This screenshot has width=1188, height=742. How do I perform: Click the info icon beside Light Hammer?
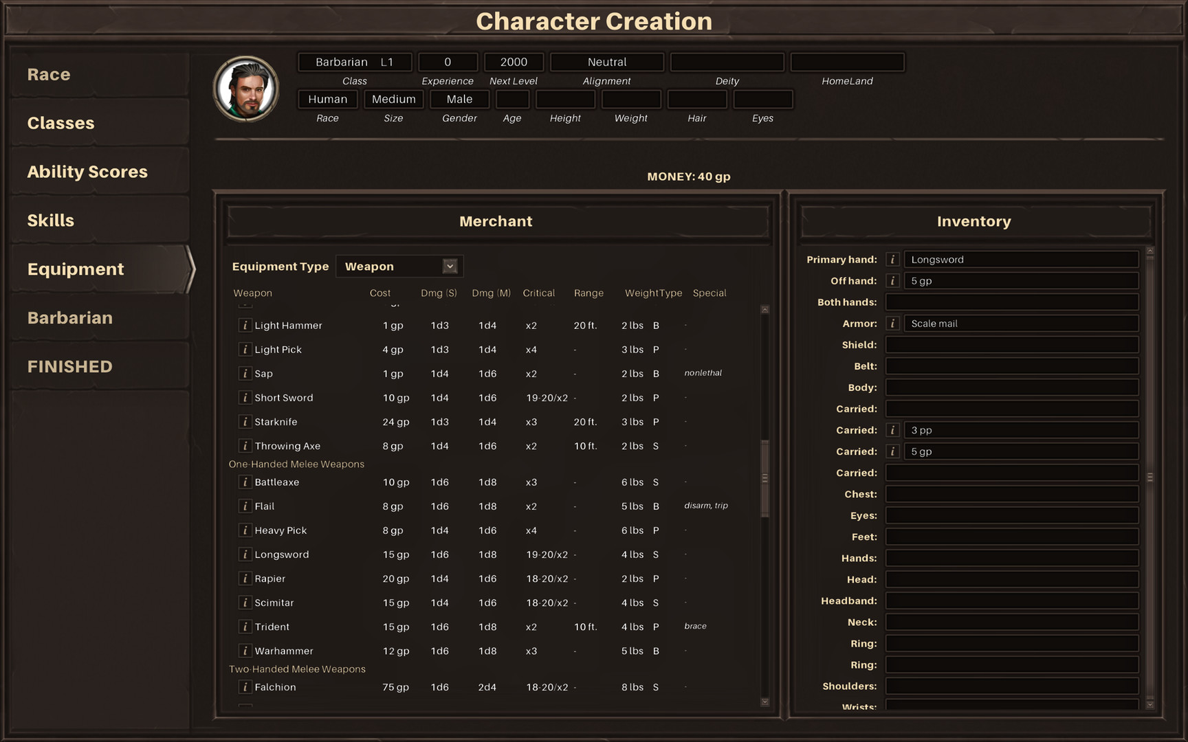point(245,325)
